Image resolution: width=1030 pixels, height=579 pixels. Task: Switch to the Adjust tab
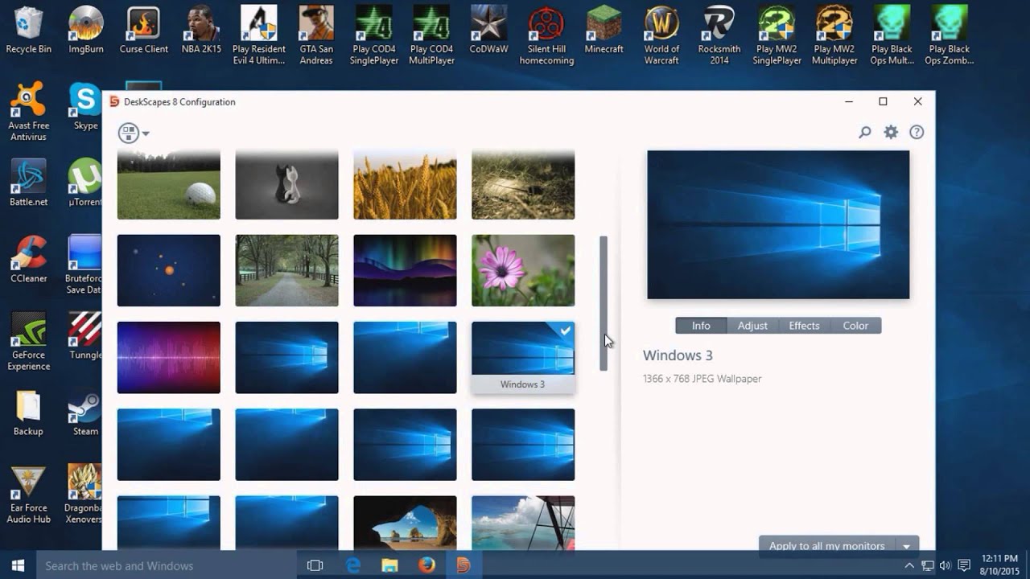tap(752, 326)
